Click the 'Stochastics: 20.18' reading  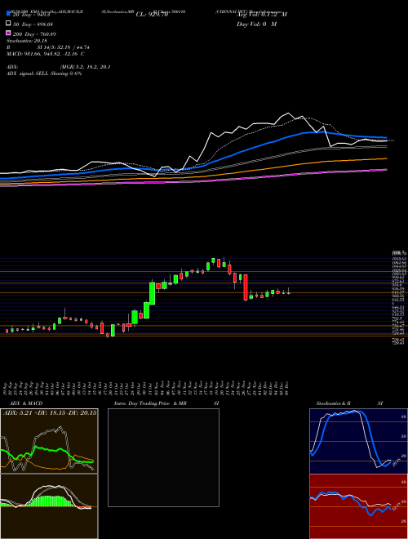[x=27, y=41]
